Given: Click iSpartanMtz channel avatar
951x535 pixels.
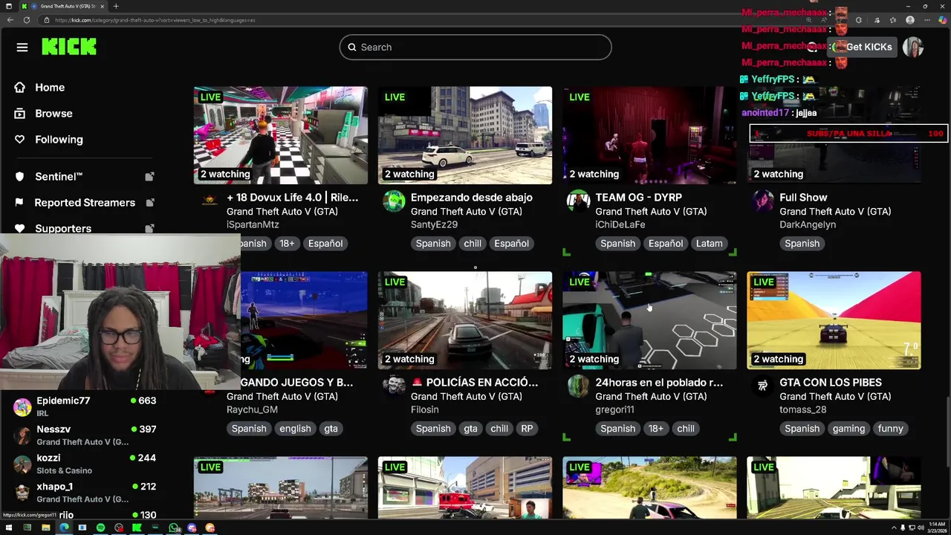Looking at the screenshot, I should click(x=210, y=201).
